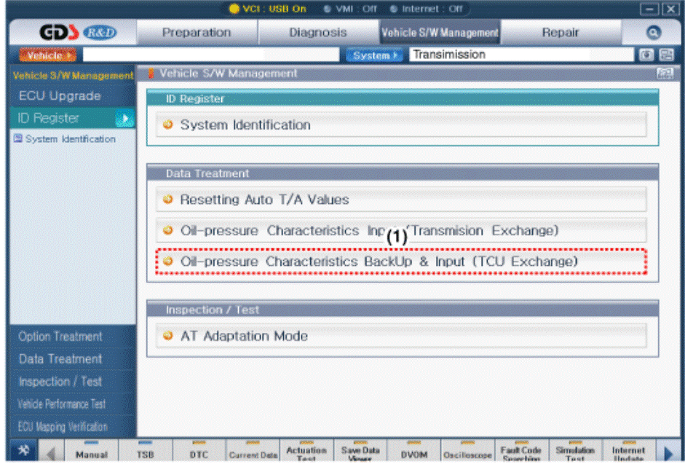
Task: Open the System selector button
Action: pyautogui.click(x=375, y=55)
